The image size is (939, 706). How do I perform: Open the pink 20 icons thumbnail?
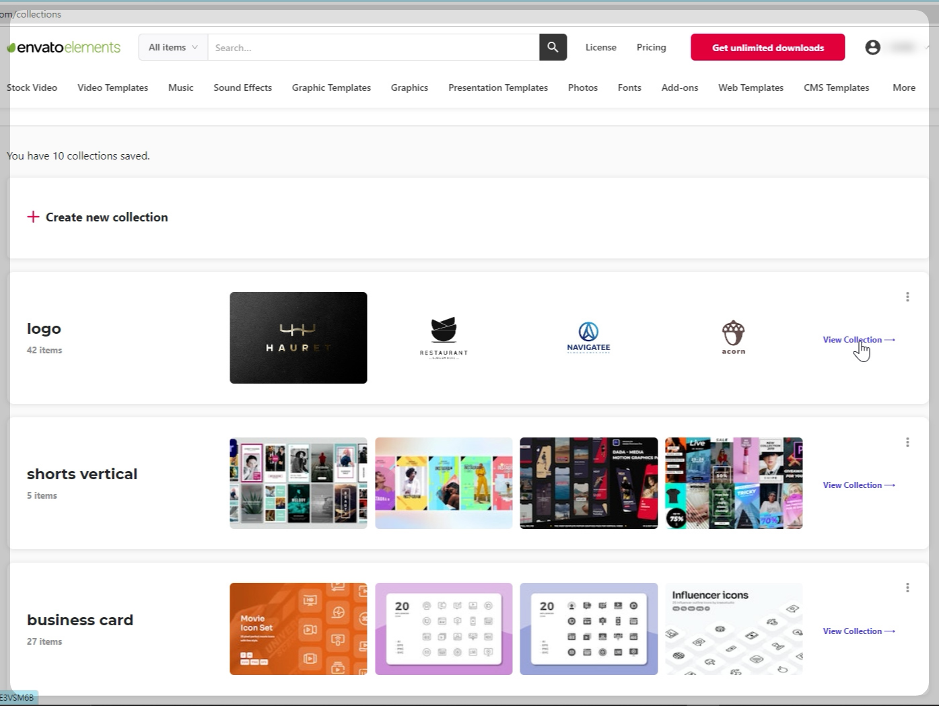coord(444,629)
